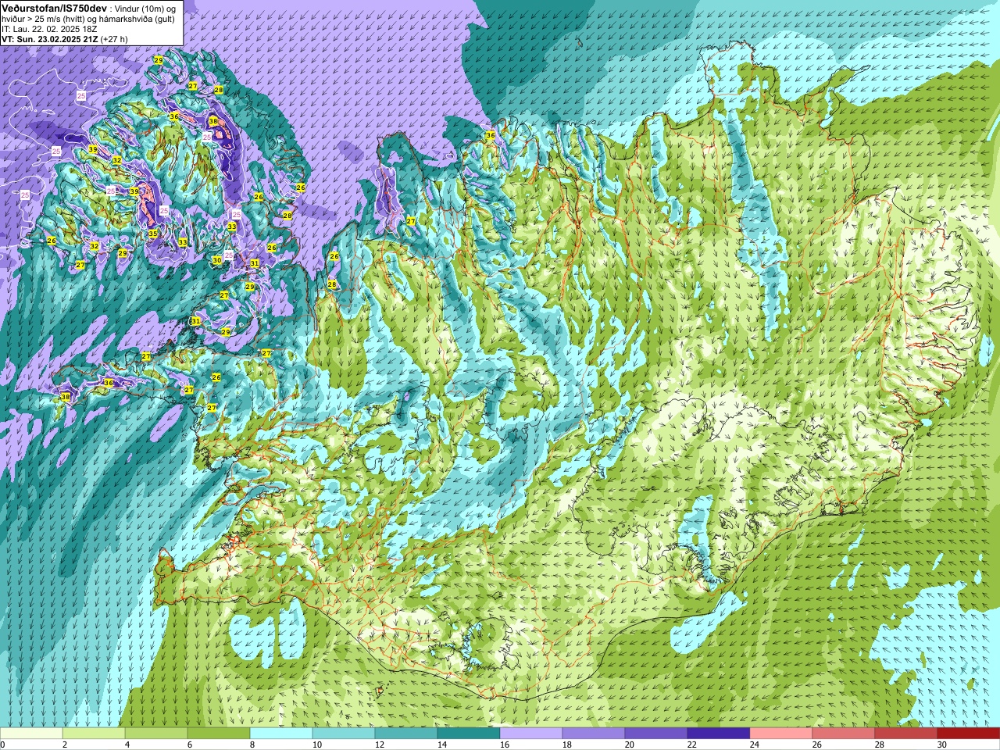This screenshot has width=1000, height=750.
Task: Click the 0–2 m/s pale cream legend swatch
Action: point(31,734)
